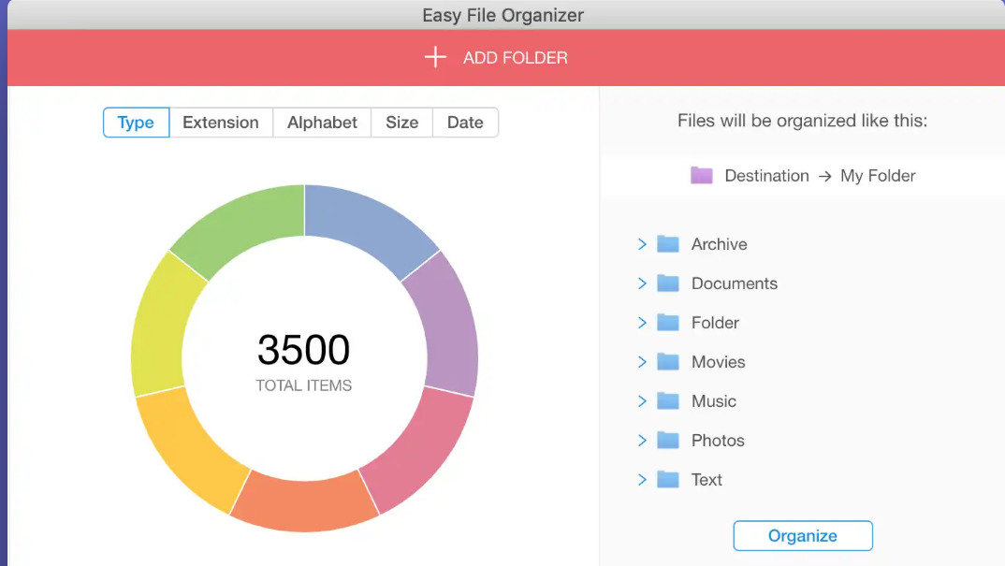Click the Archive folder icon
Screen dimensions: 1005x566
point(668,244)
